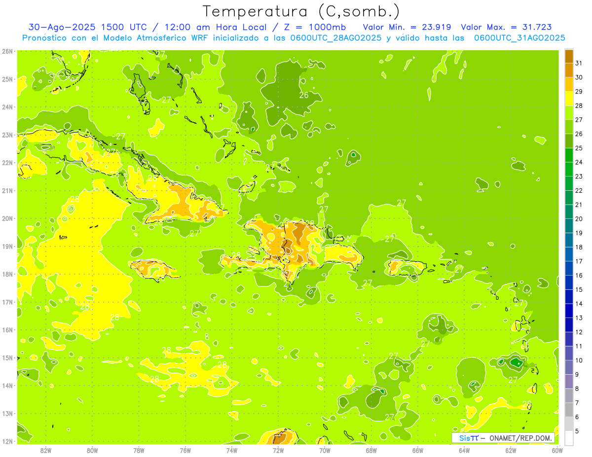This screenshot has height=457, width=592.
Task: Click the dark blue segment between 13 and 14
Action: point(569,311)
